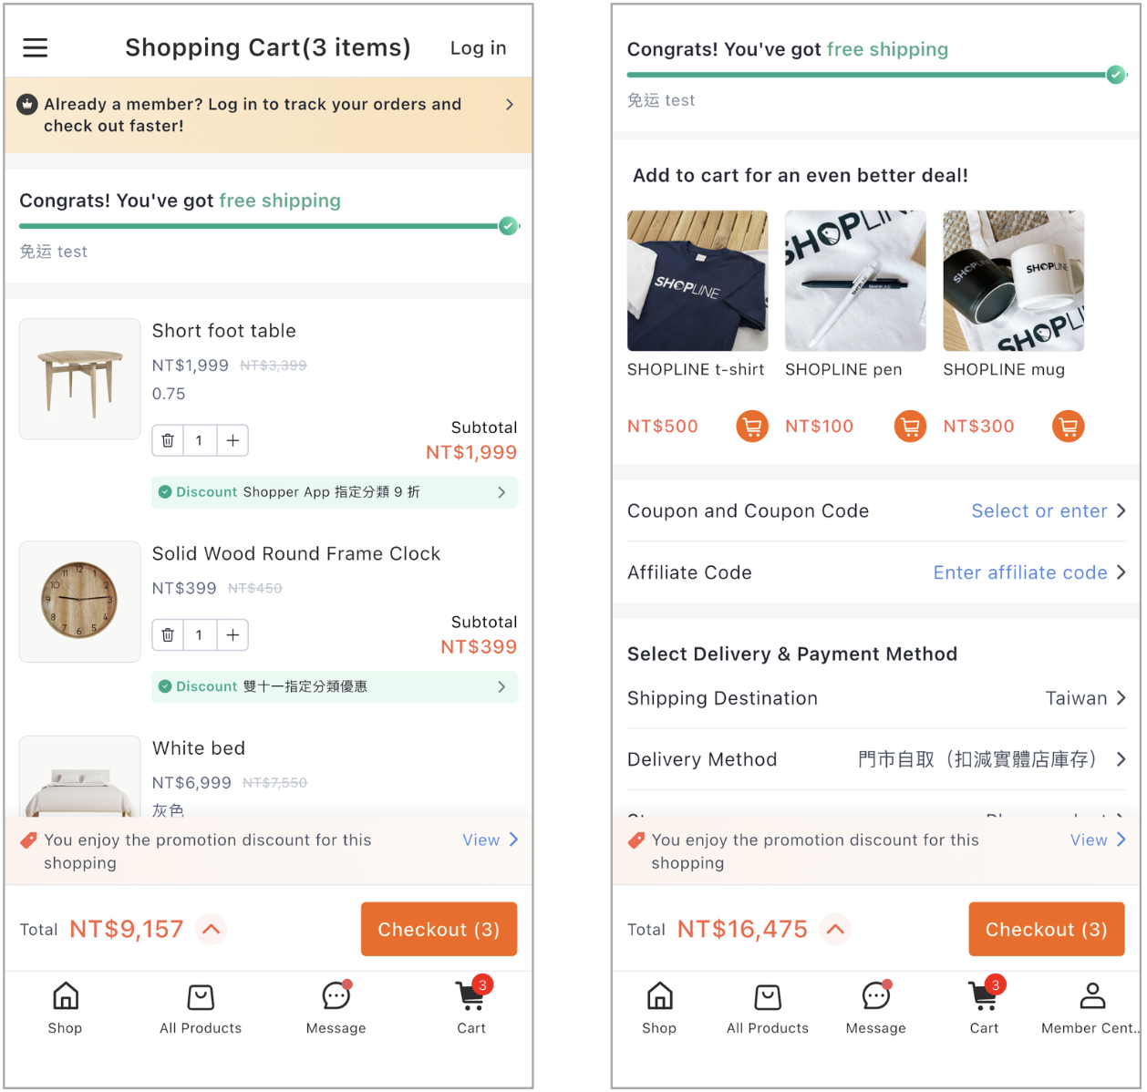Open Shopper App discount details chevron
The height and width of the screenshot is (1092, 1147).
(501, 492)
